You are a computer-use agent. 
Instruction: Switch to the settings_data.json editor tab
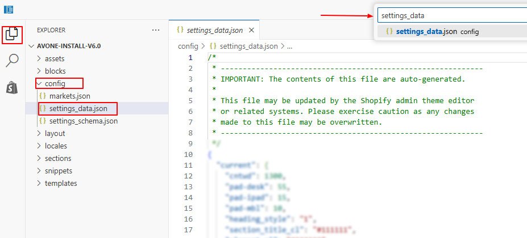tap(215, 30)
